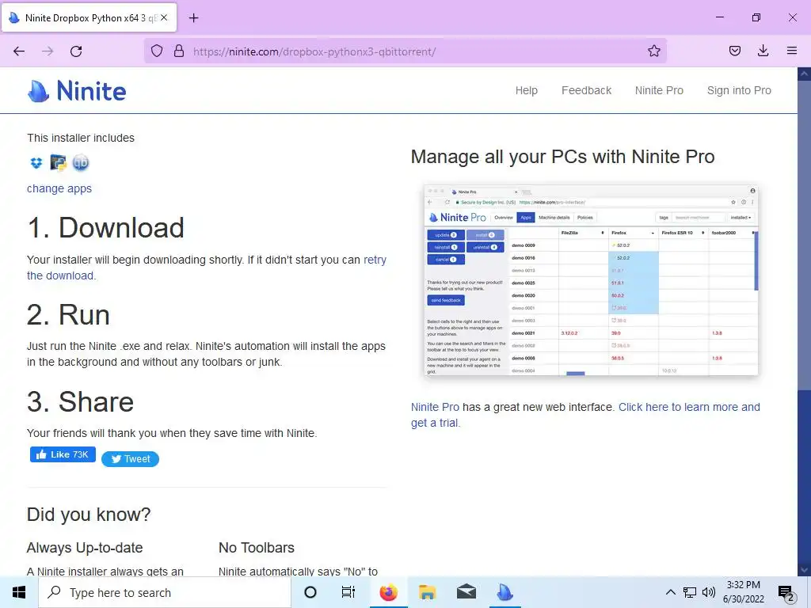
Task: Click "Manage all your PCs with Ninite Pro" heading
Action: (563, 157)
